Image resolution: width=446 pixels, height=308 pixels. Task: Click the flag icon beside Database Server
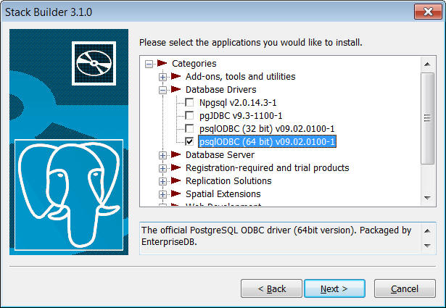click(175, 154)
